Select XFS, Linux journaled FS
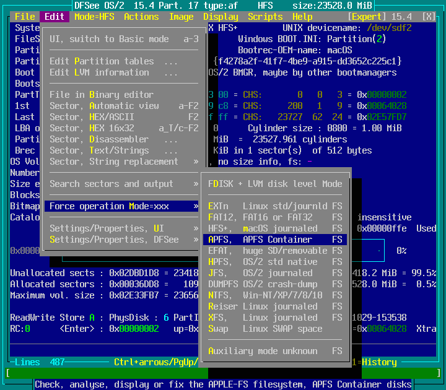The width and height of the screenshot is (446, 390). (275, 318)
